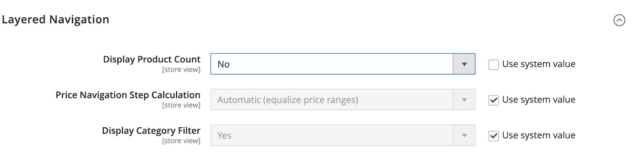Click the Layered Navigation section heading

click(x=56, y=20)
